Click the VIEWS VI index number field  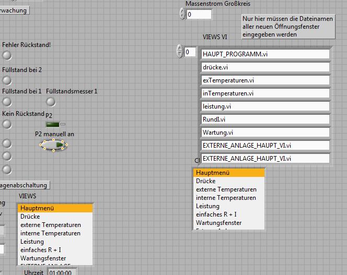pyautogui.click(x=190, y=52)
